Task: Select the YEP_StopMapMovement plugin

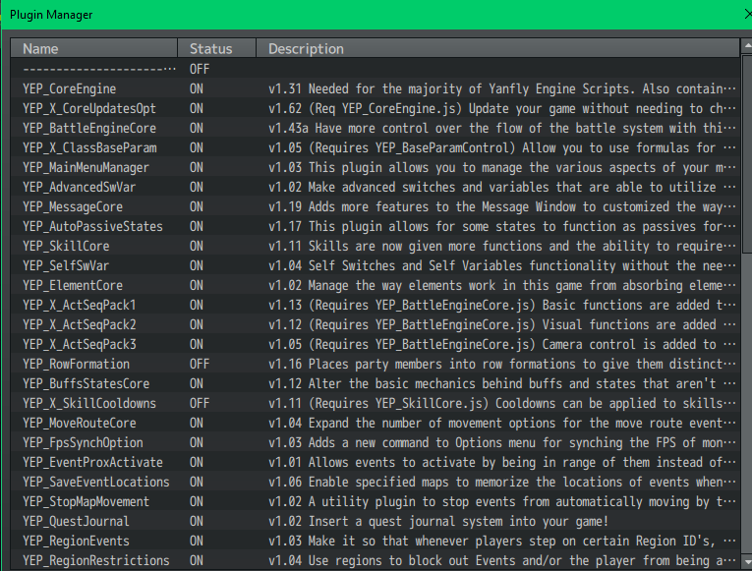Action: point(376,501)
